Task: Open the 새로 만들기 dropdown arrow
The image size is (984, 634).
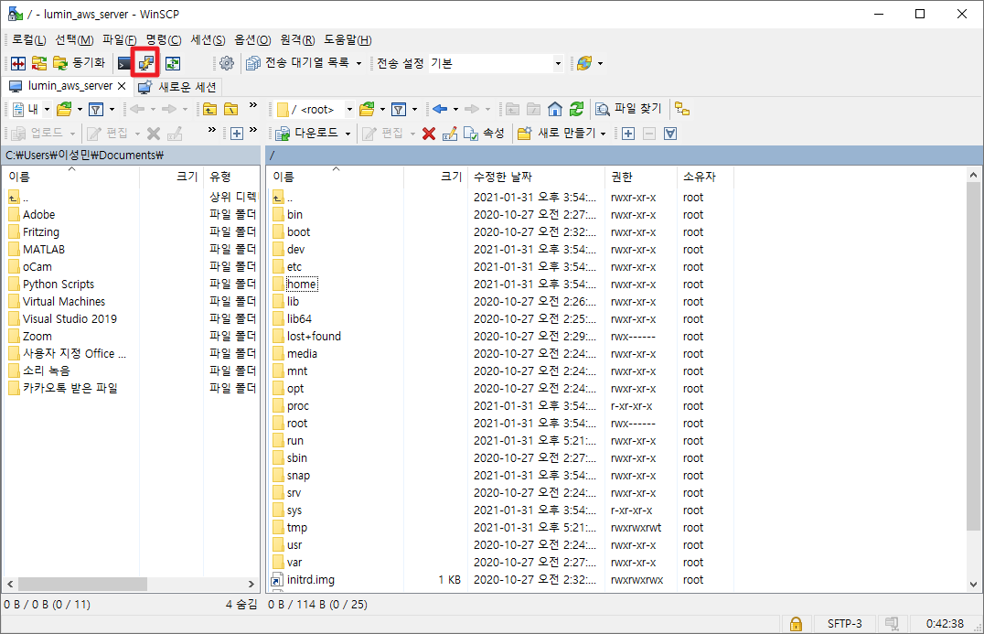Action: click(x=603, y=134)
